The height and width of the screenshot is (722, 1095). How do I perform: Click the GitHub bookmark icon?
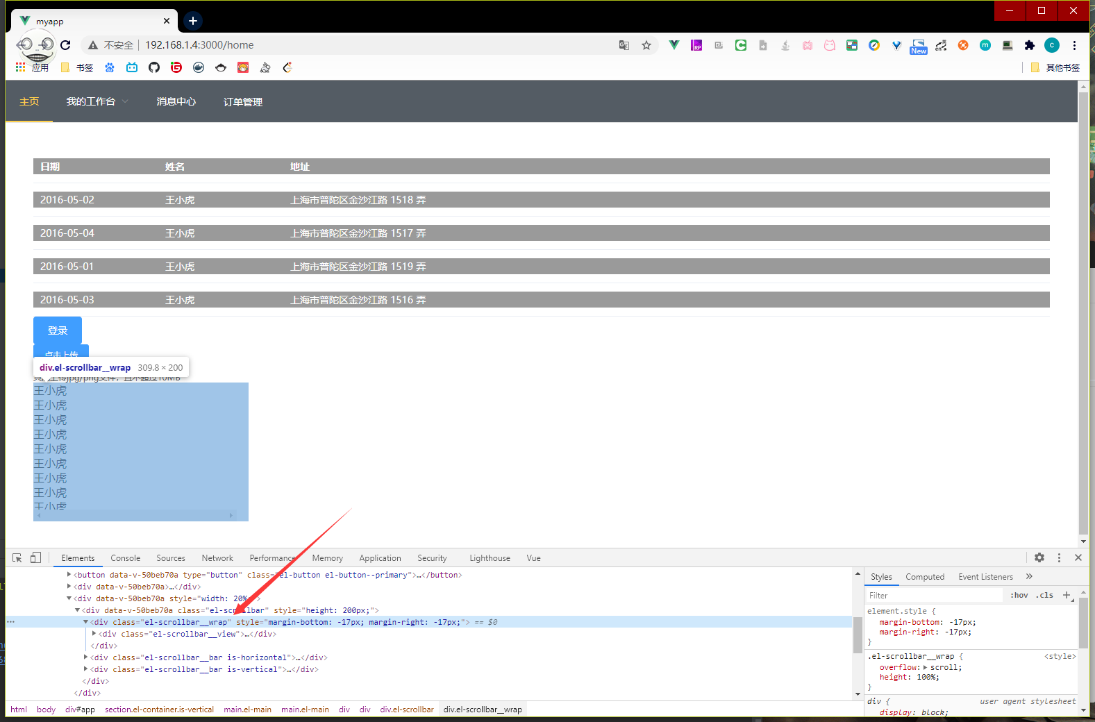[154, 67]
